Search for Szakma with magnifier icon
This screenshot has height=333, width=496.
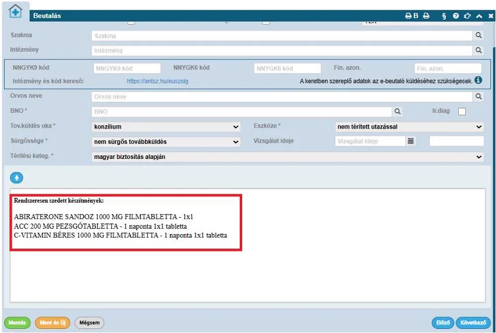click(x=479, y=36)
